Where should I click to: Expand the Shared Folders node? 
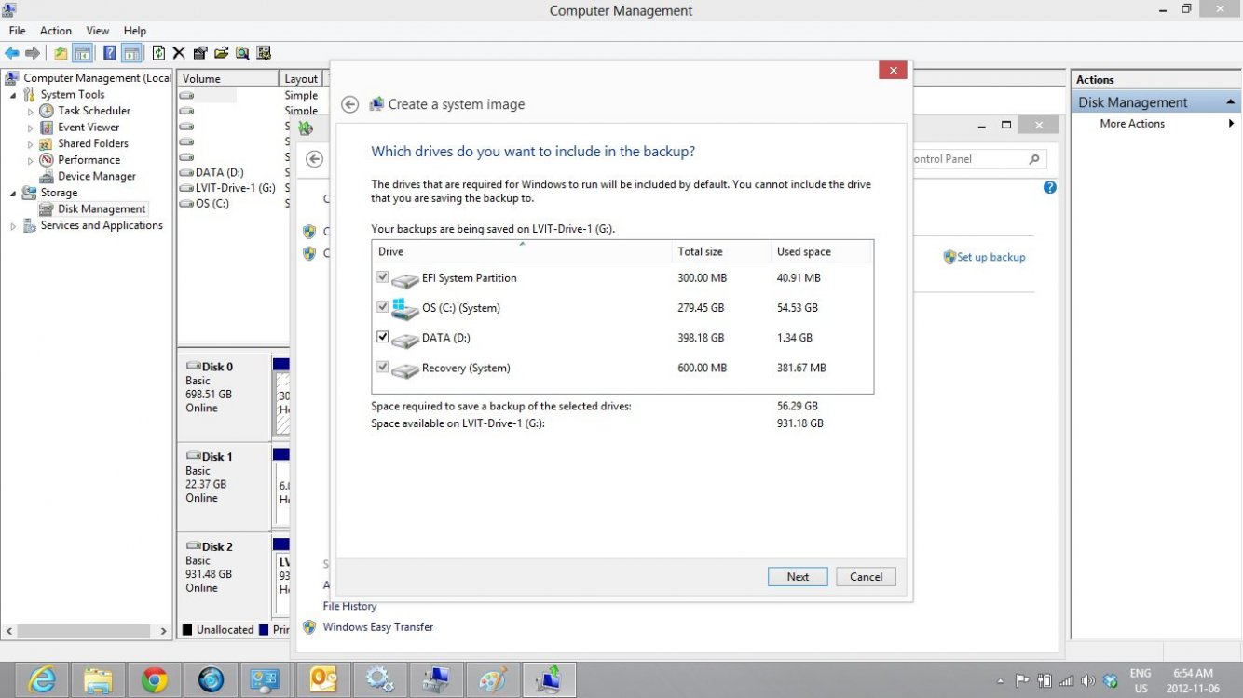[x=30, y=144]
